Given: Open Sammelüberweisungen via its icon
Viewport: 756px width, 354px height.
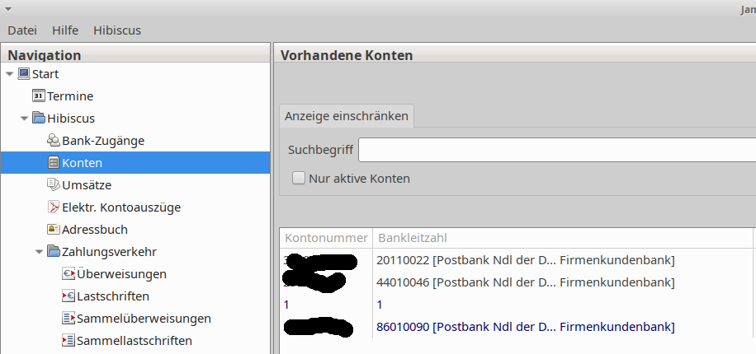Looking at the screenshot, I should tap(69, 319).
